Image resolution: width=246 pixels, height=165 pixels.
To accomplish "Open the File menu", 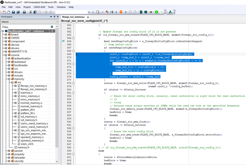I will pos(4,7).
